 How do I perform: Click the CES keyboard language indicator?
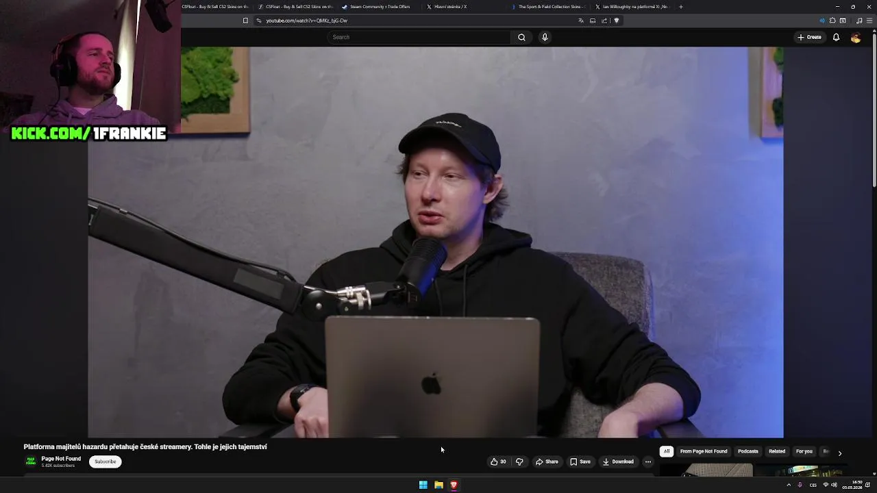[x=813, y=485]
